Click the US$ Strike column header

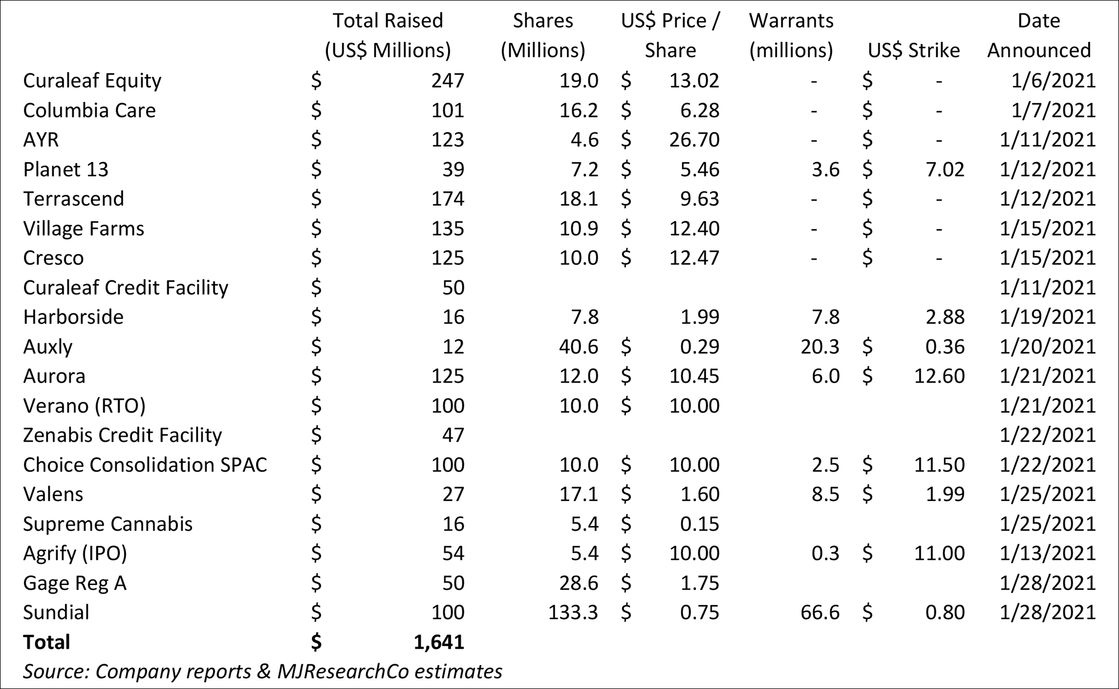(914, 50)
